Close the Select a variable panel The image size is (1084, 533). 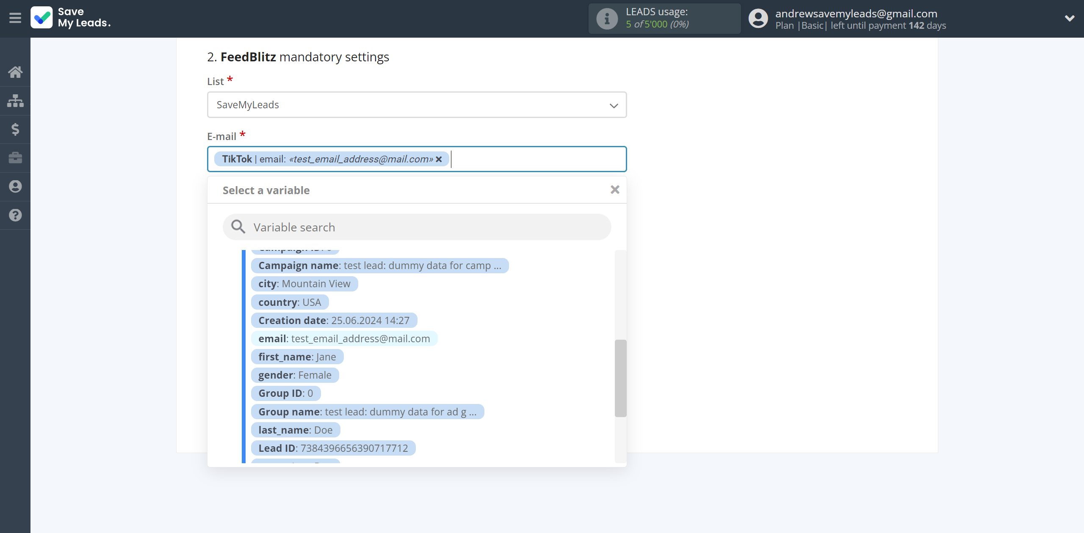[615, 190]
